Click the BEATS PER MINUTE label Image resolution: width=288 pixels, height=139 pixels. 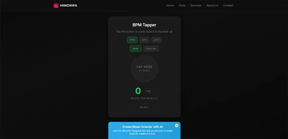144,99
